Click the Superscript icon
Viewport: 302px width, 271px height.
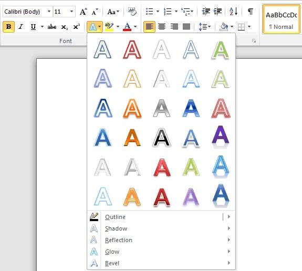coord(76,27)
